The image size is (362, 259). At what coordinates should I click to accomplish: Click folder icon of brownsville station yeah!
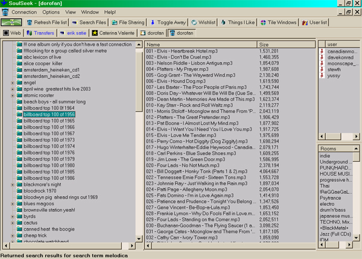20,209
